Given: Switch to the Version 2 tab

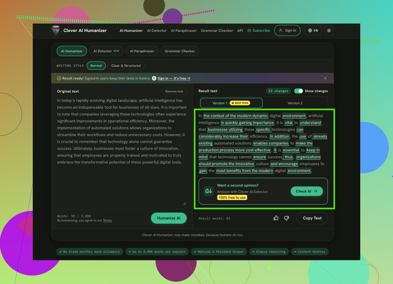Looking at the screenshot, I should coord(295,103).
